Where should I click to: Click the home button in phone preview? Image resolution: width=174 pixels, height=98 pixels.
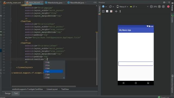136,83
